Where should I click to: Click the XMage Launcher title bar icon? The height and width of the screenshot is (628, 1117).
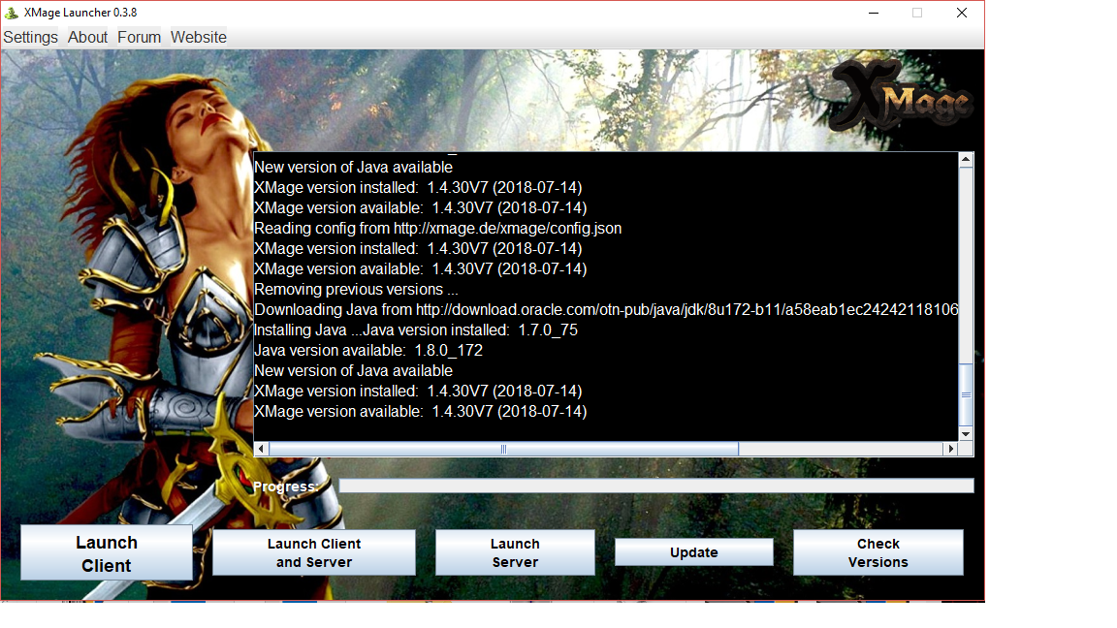pyautogui.click(x=12, y=12)
